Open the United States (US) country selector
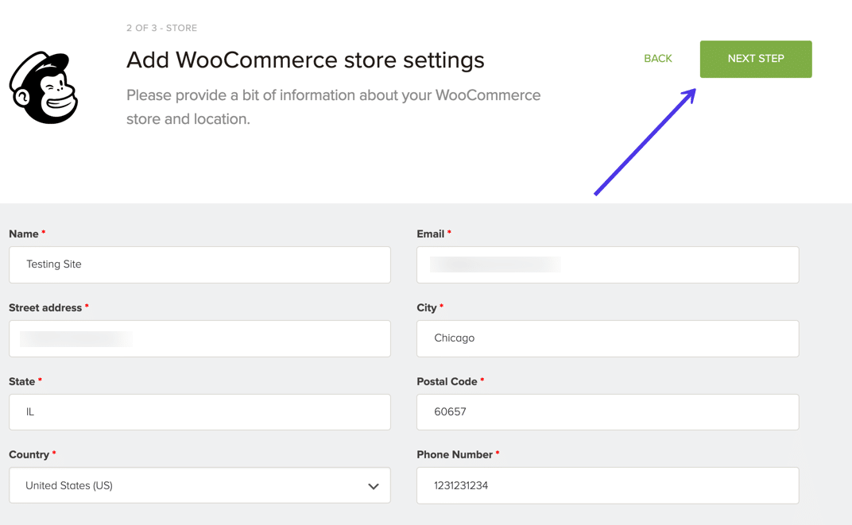Viewport: 852px width, 525px height. pos(199,485)
